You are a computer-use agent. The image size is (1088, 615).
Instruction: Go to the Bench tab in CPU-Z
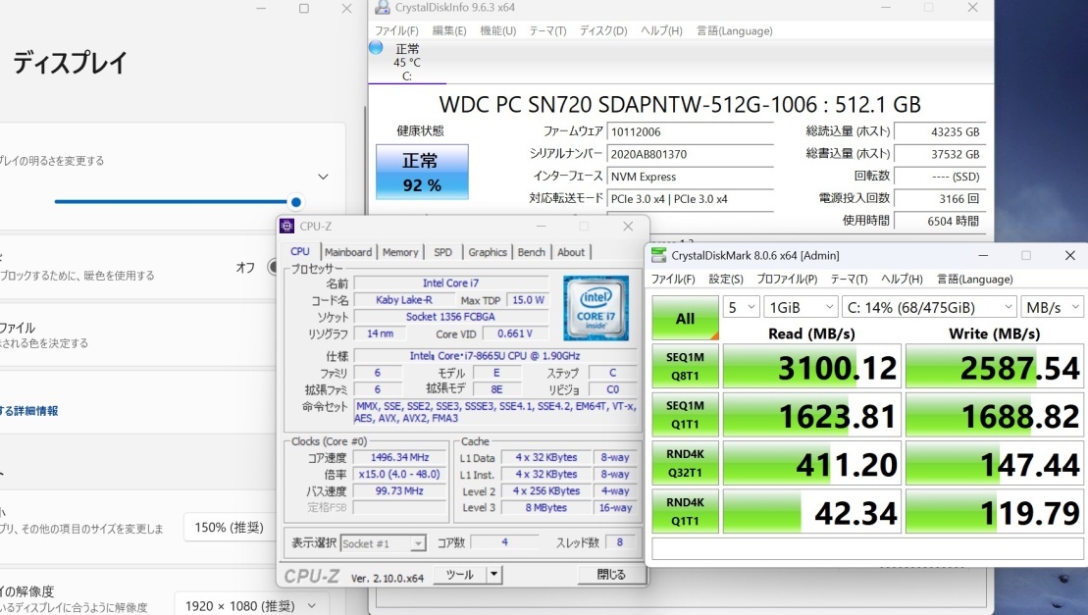532,252
